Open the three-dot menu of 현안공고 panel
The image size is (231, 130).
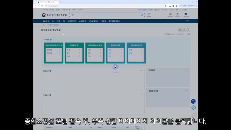(x=141, y=71)
